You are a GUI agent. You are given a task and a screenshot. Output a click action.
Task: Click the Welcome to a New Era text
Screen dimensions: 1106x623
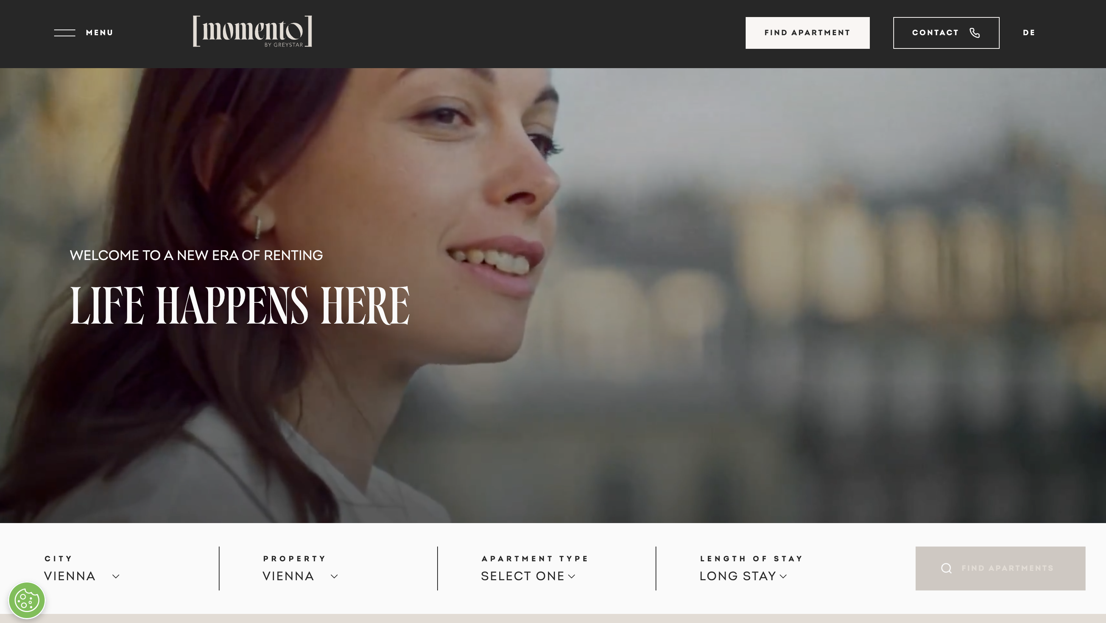(196, 255)
